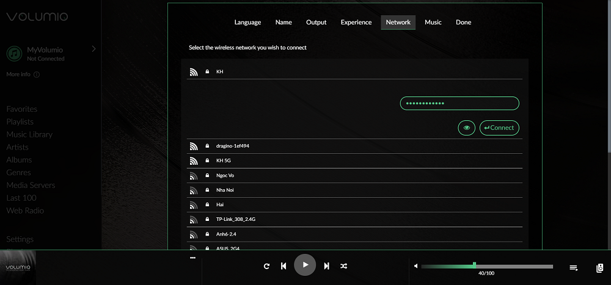Click the lock icon beside KH 5G
This screenshot has width=611, height=285.
pos(207,161)
